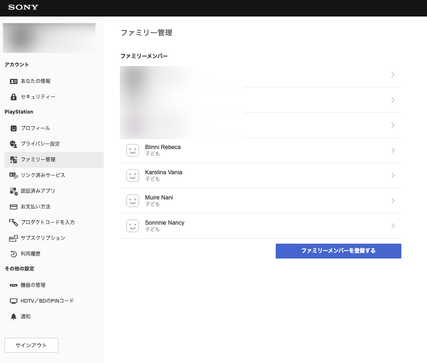This screenshot has height=363, width=427.
Task: Go to お支払い方法 page
Action: (x=54, y=207)
